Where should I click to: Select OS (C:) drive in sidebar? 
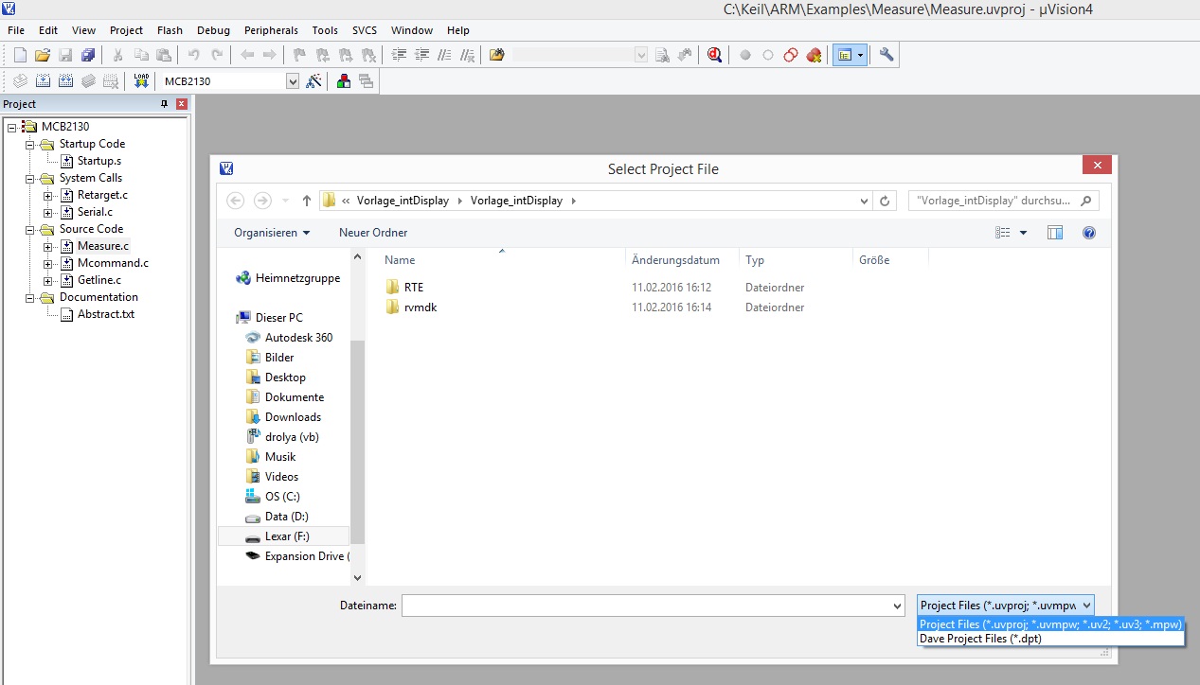[282, 497]
